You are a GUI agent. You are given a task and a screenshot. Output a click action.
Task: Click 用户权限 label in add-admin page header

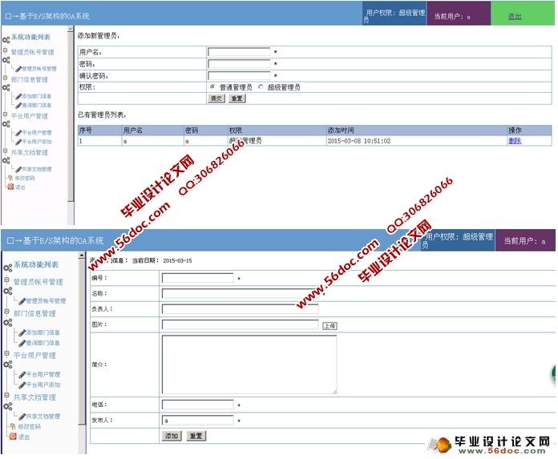pyautogui.click(x=394, y=16)
